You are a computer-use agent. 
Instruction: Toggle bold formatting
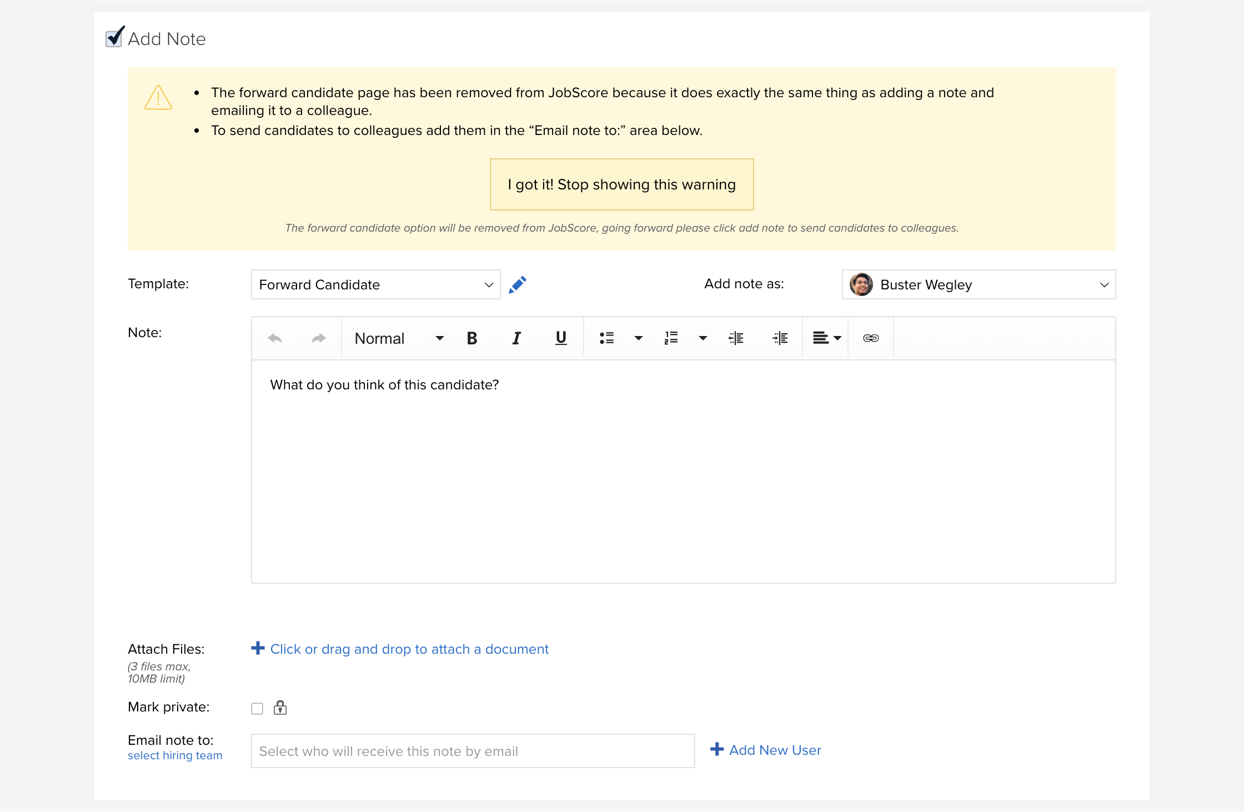tap(472, 338)
